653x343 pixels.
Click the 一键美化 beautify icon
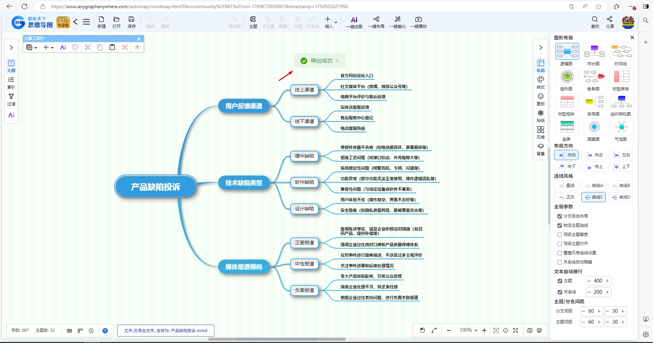[397, 20]
